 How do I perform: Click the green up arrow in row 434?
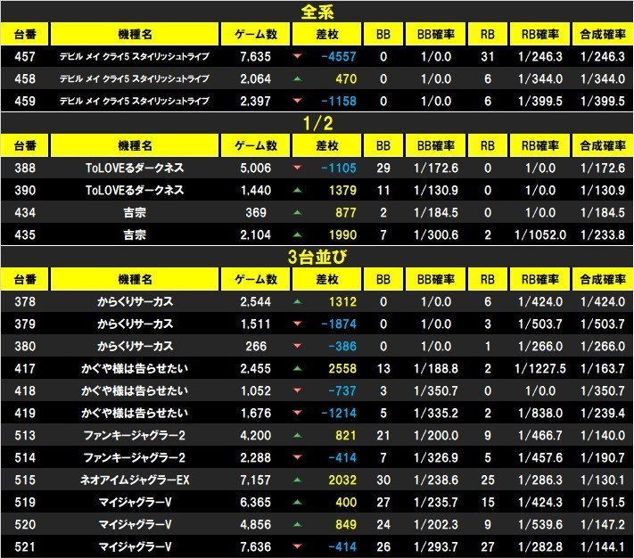298,212
